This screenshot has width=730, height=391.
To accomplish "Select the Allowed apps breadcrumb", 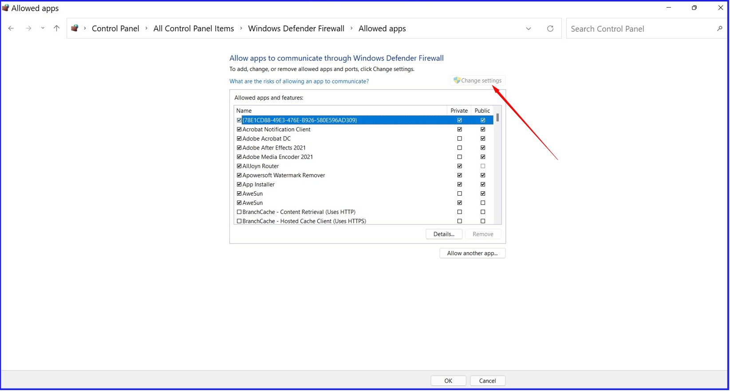I will pos(382,28).
